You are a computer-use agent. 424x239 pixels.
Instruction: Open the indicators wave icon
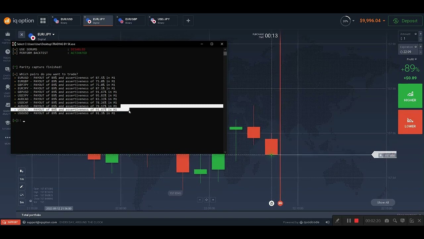(x=22, y=195)
